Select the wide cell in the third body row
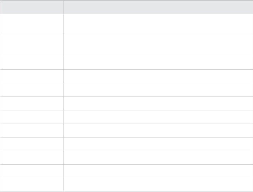This screenshot has width=253, height=192. [x=158, y=63]
